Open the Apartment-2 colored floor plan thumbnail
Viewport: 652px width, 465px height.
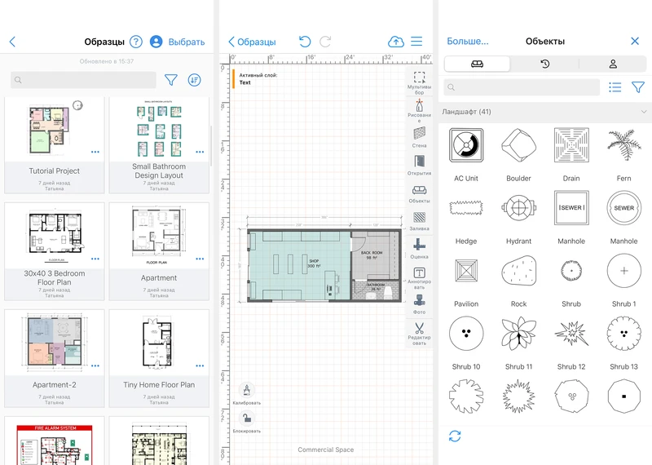click(55, 341)
